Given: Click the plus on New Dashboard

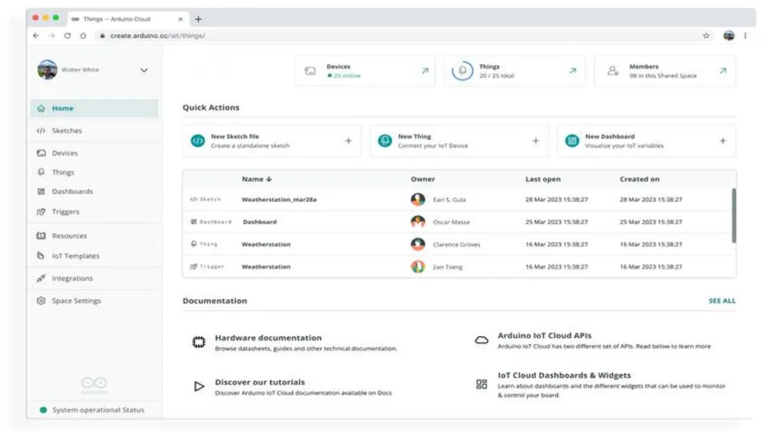Looking at the screenshot, I should click(x=722, y=141).
